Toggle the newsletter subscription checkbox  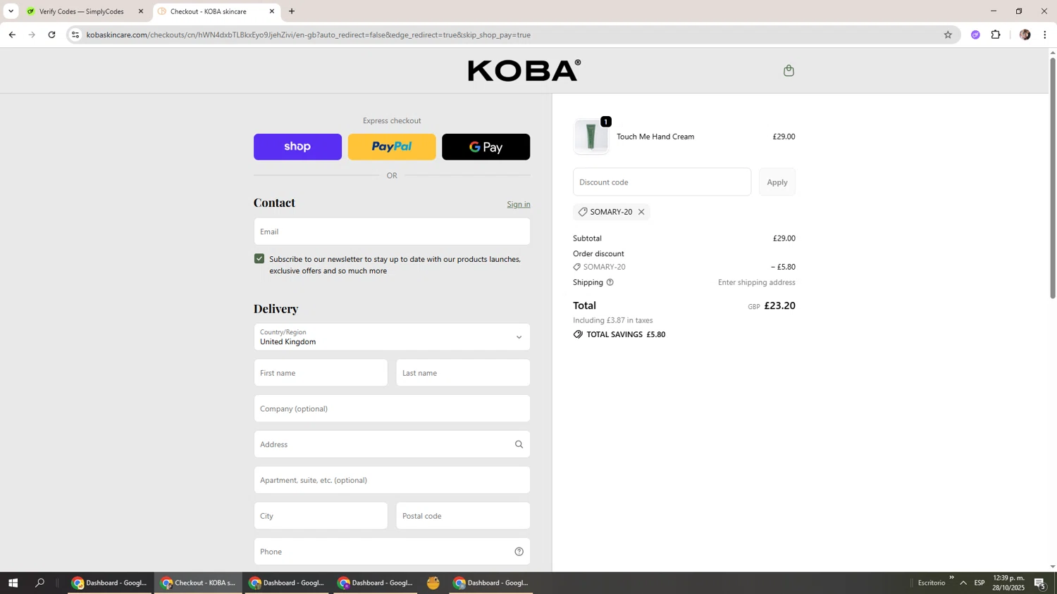tap(259, 259)
